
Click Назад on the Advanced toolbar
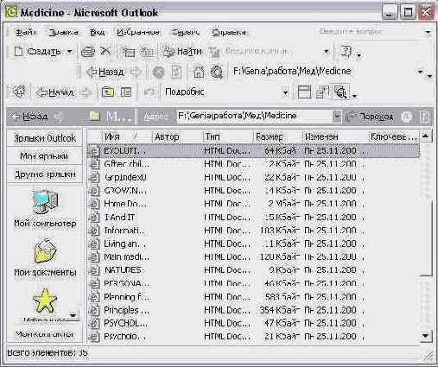click(55, 92)
